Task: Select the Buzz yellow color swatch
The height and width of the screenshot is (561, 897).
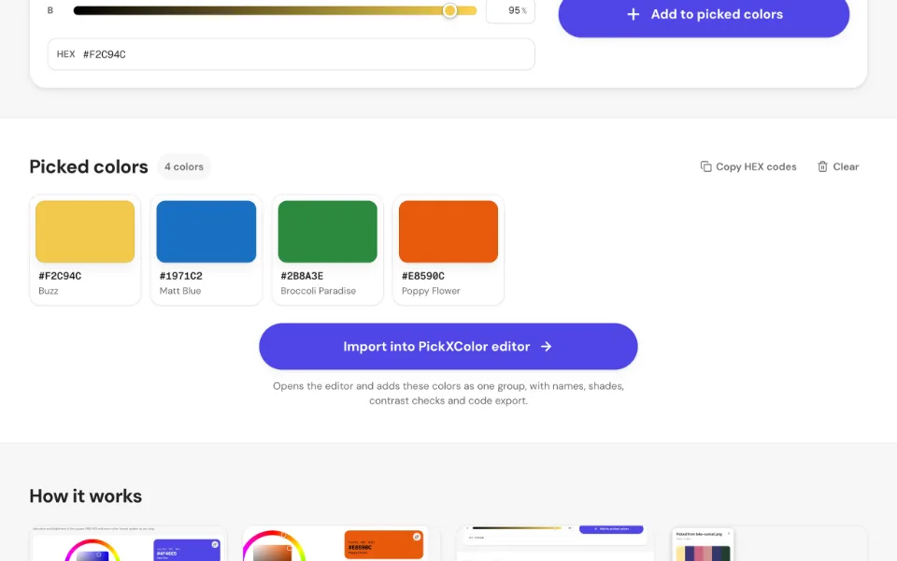Action: pyautogui.click(x=85, y=231)
